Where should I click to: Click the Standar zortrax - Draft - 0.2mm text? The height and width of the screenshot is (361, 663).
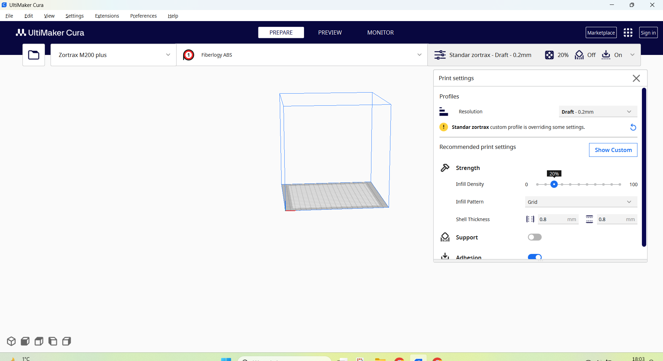tap(490, 55)
